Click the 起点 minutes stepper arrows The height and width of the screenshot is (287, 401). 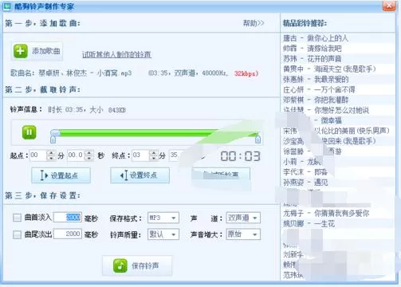coord(51,155)
